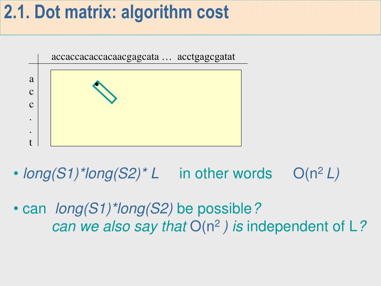
Task: Select the top sequence 'accaccacaccacaacgagcata'
Action: click(x=105, y=57)
